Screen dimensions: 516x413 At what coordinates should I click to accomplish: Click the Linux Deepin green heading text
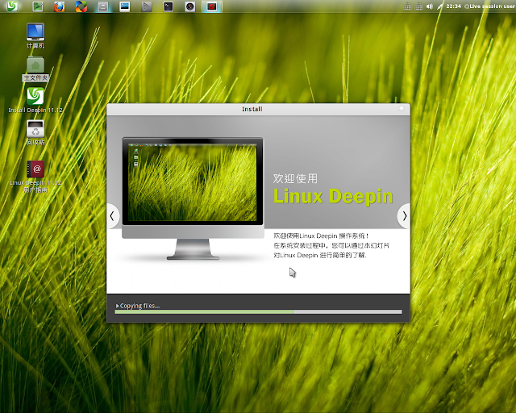[333, 197]
